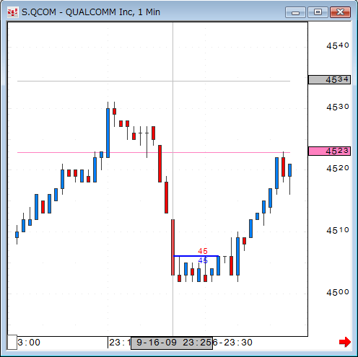
Task: Click the 4500 price scale value
Action: coord(338,292)
